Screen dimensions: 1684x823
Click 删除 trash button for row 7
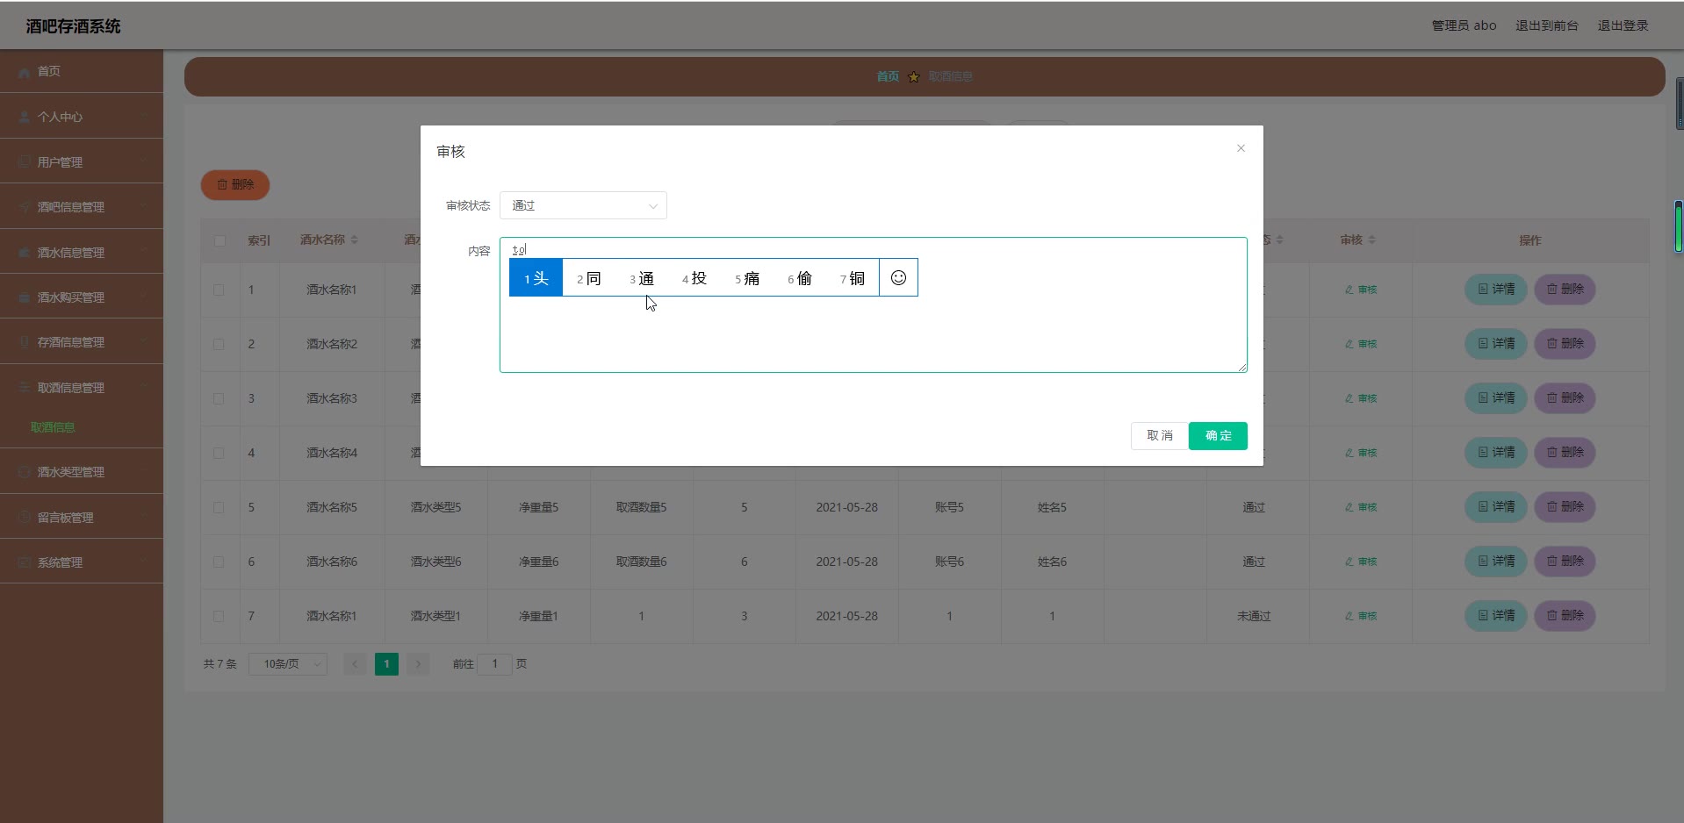tap(1564, 616)
